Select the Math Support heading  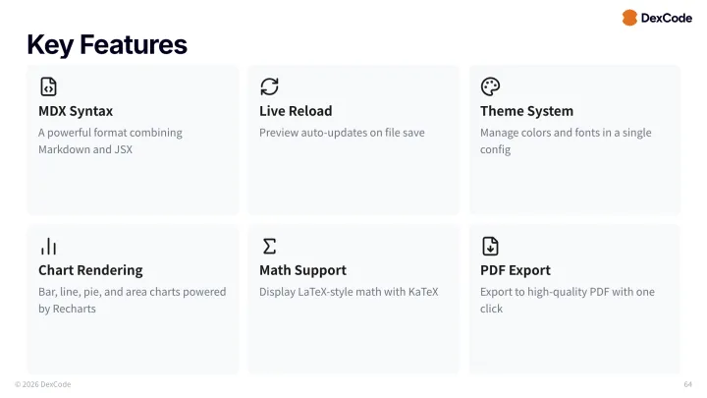pos(302,270)
